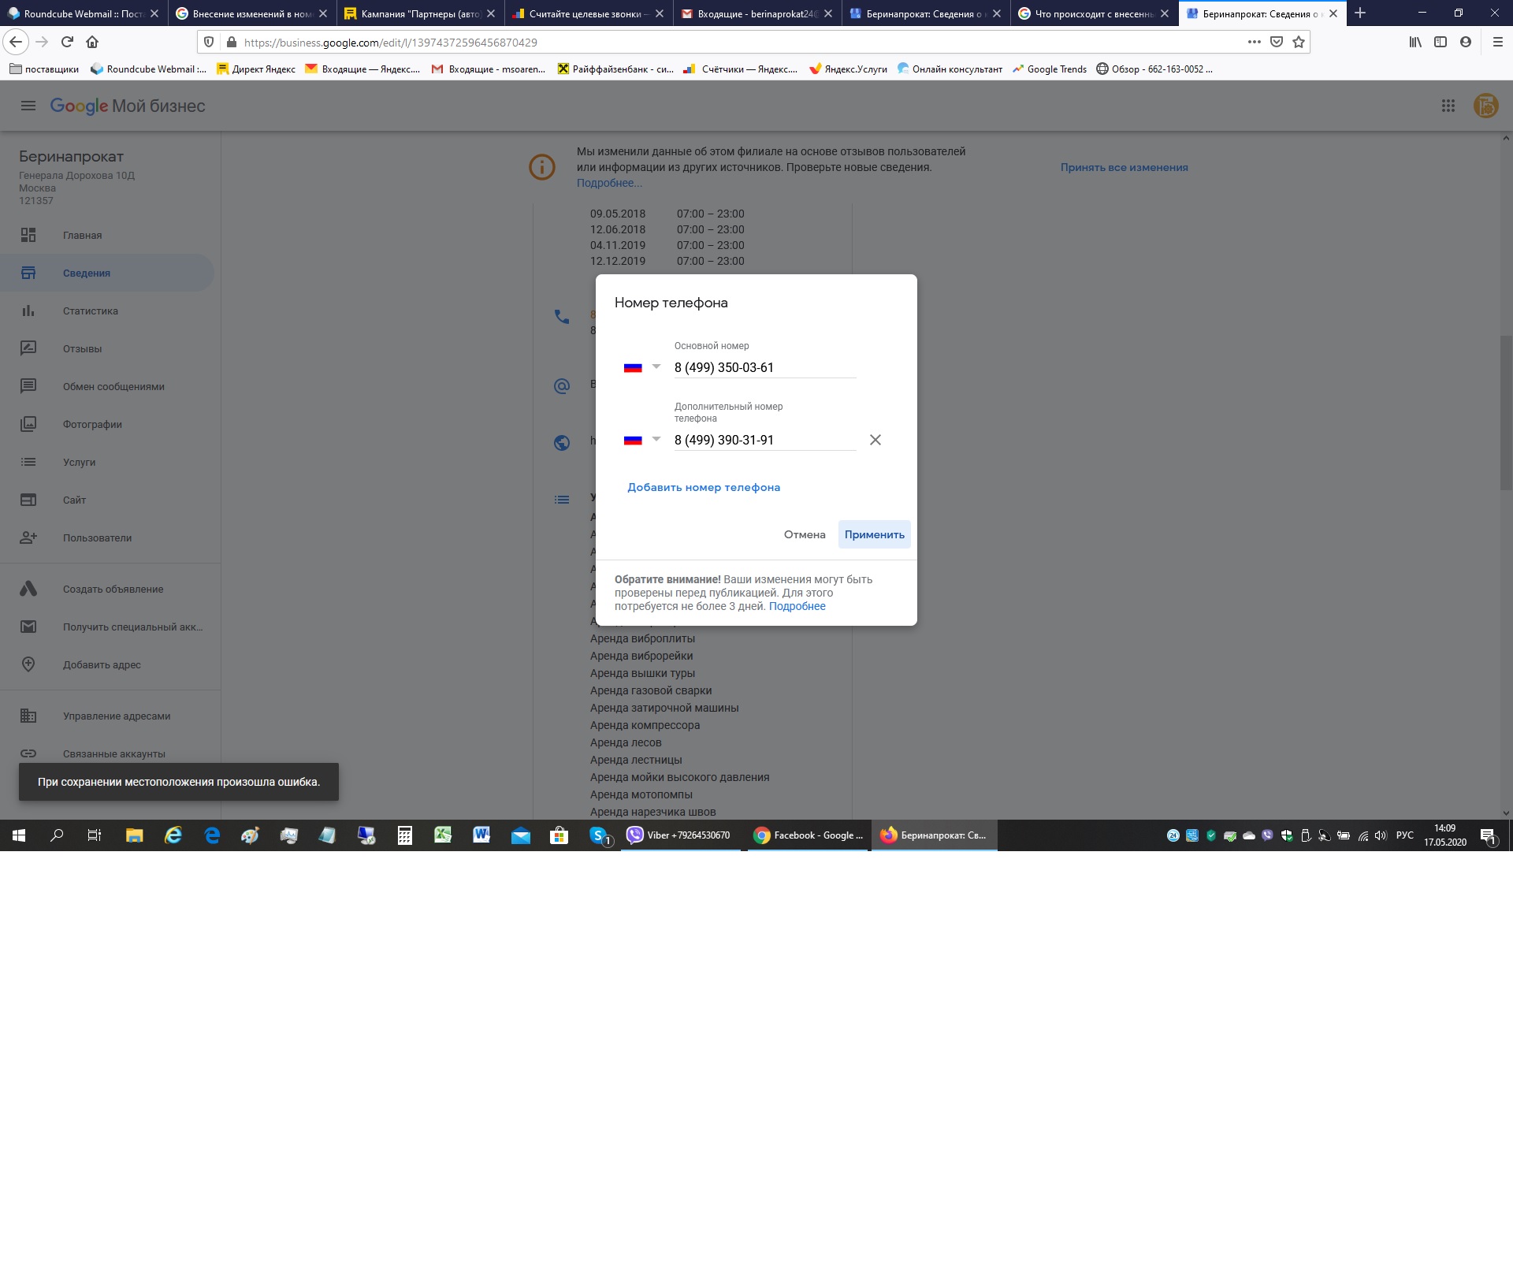Open the Google My Business hamburger menu
Image resolution: width=1513 pixels, height=1261 pixels.
tap(28, 106)
